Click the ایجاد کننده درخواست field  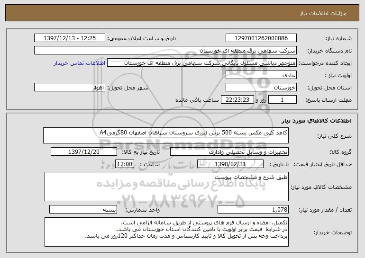pos(202,63)
